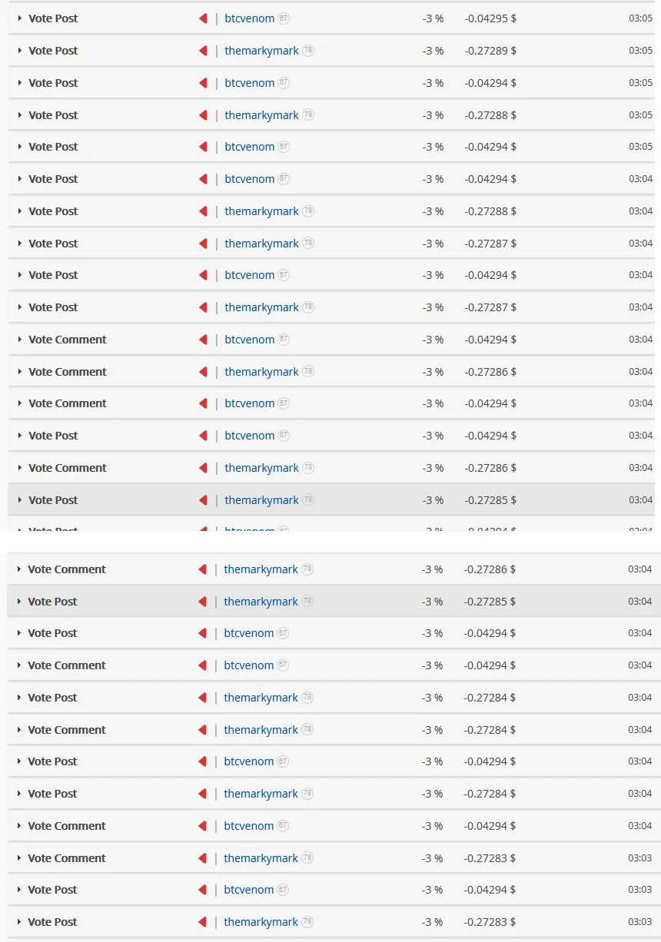661x942 pixels.
Task: Click downvote icon beside -0.27288 $ at 03:04
Action: click(203, 211)
